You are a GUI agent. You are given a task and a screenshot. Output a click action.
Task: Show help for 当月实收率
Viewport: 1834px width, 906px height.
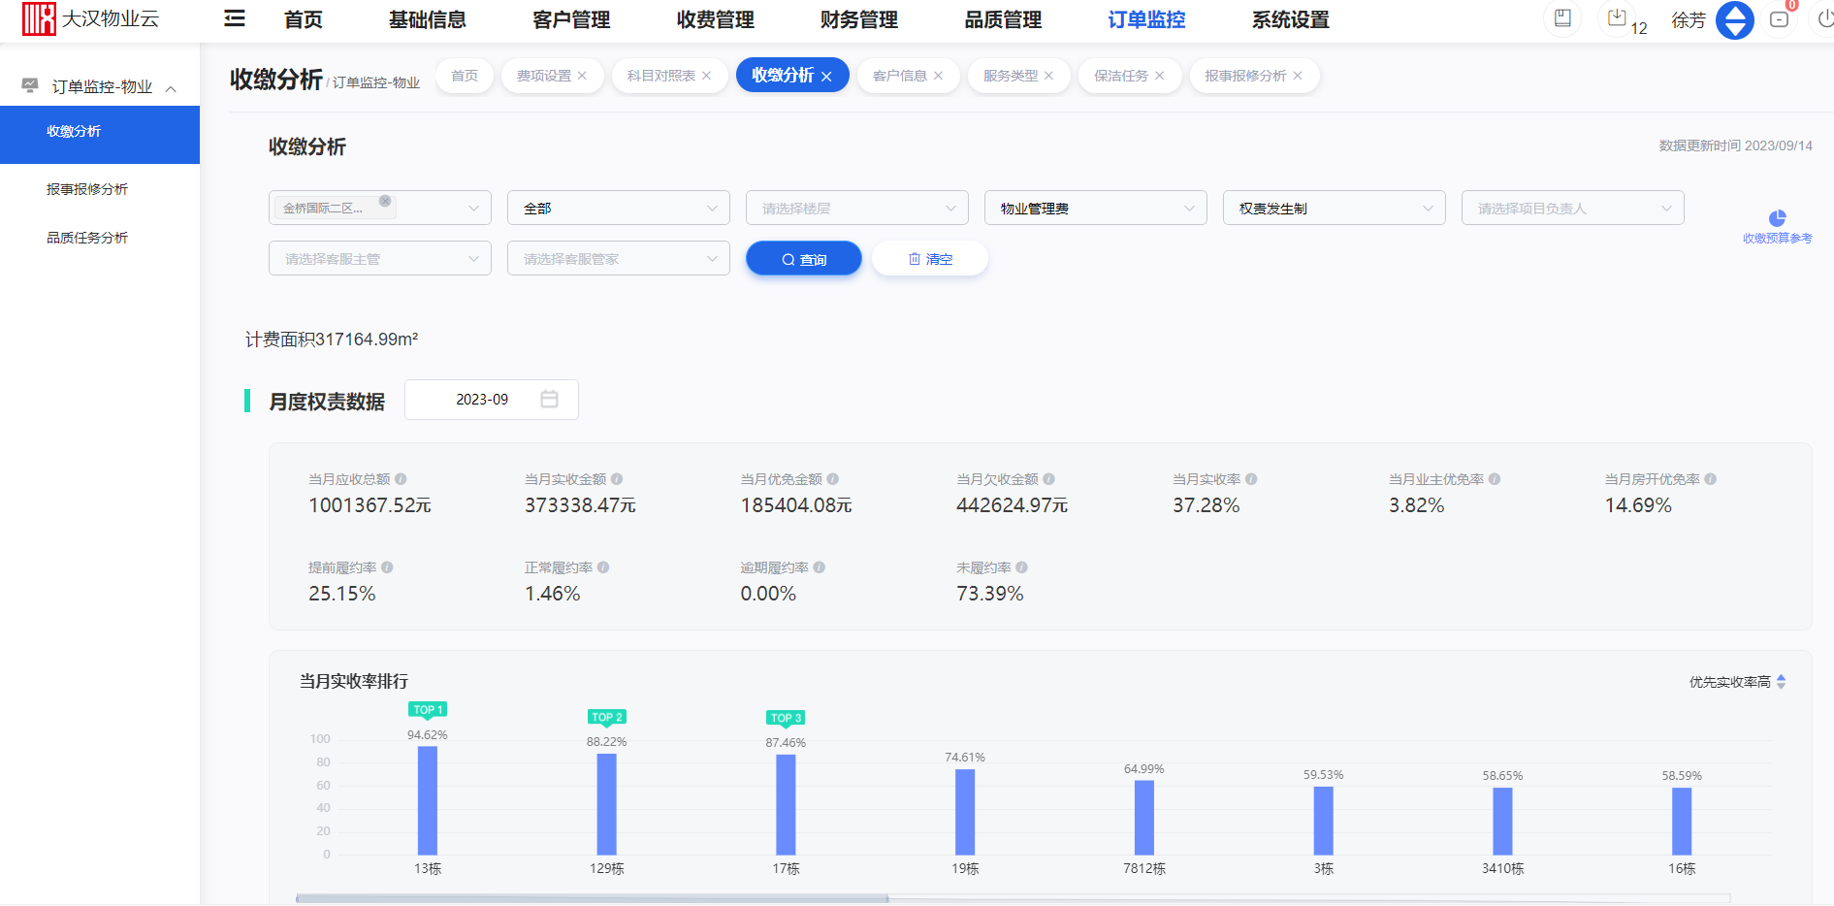tap(1251, 479)
